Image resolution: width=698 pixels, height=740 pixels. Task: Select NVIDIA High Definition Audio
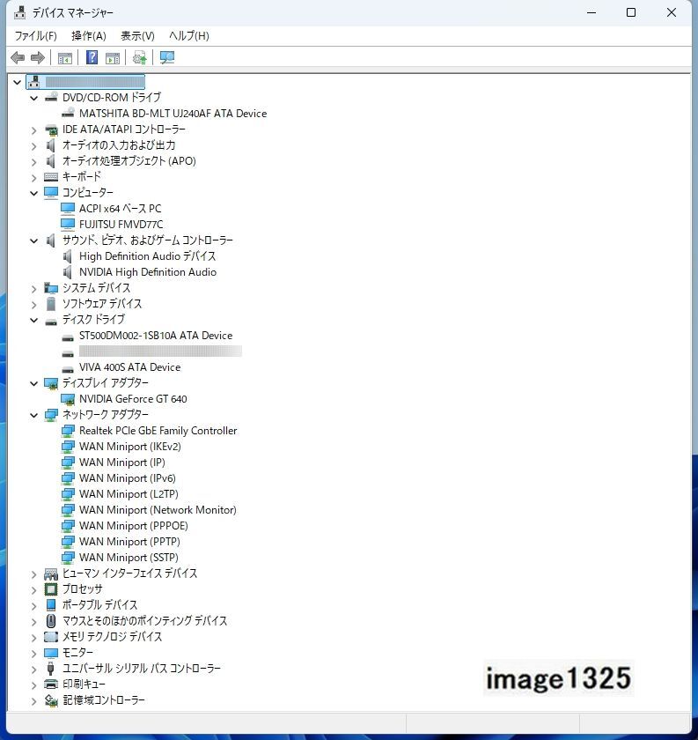[x=148, y=272]
